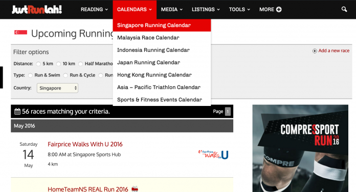Viewport: 356px width, 192px height.
Task: Click the Singapore flag icon
Action: pos(20,32)
